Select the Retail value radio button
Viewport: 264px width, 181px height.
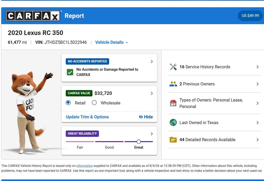[x=68, y=103]
